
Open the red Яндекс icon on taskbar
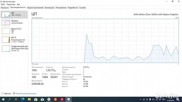[x=55, y=99]
